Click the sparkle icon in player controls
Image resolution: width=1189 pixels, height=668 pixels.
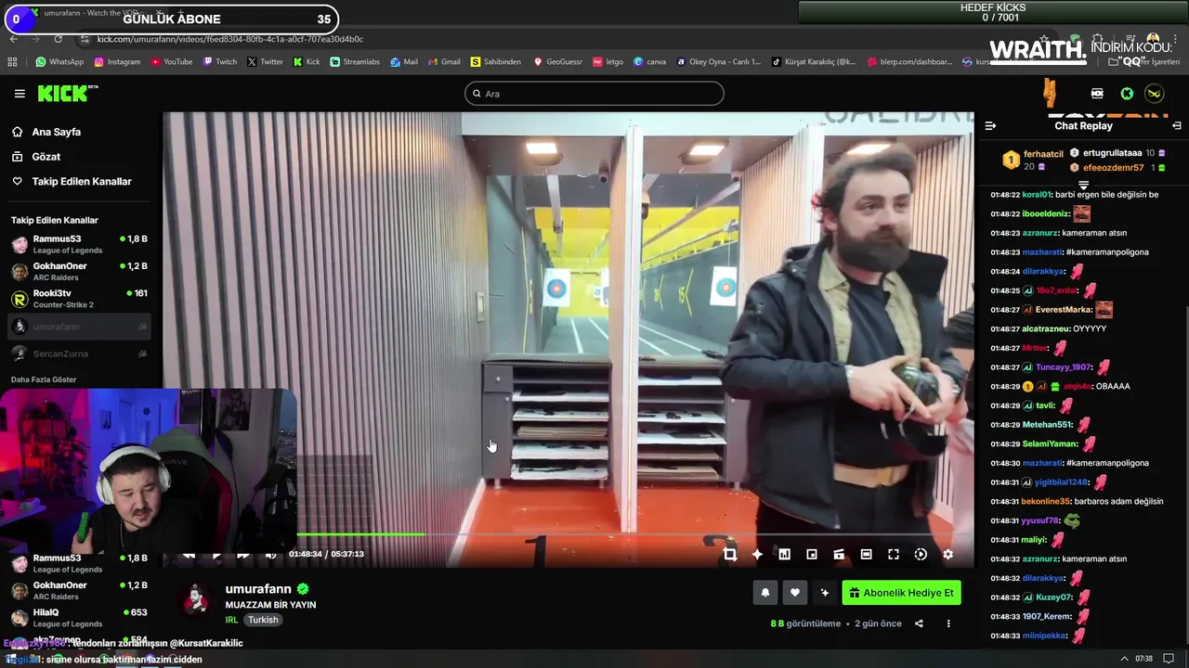[x=757, y=555]
